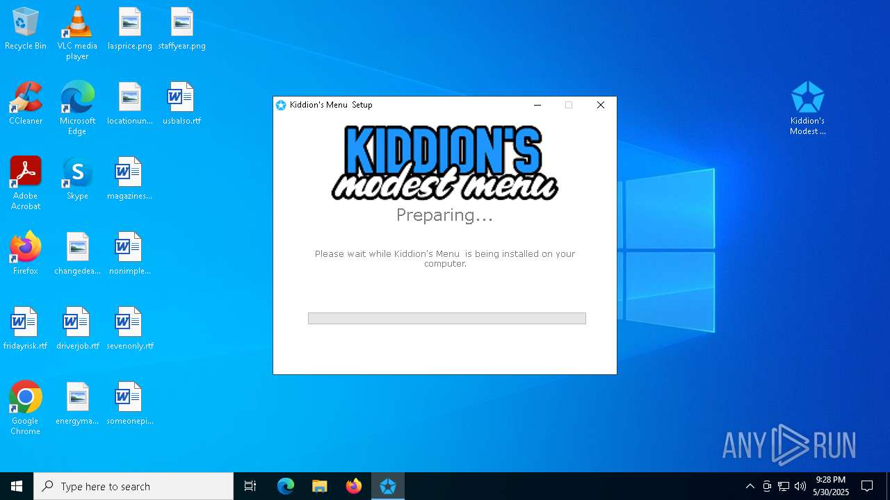Screen dimensions: 890x500
Task: Click the Windows Start button
Action: click(x=17, y=486)
